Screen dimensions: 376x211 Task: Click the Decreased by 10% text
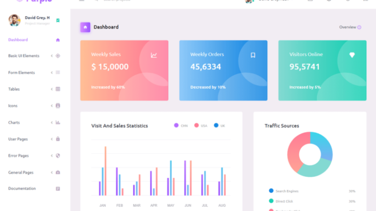(x=208, y=87)
